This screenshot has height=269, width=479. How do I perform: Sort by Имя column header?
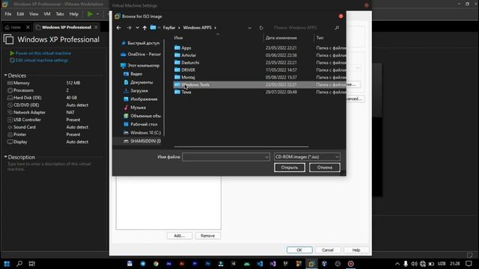(x=178, y=38)
